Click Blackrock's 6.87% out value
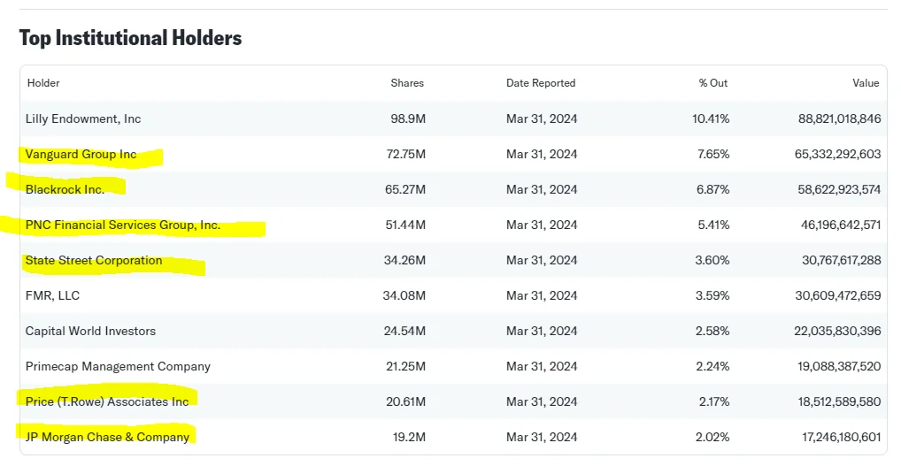 (712, 189)
